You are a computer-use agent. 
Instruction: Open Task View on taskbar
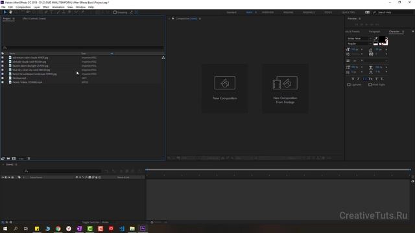pyautogui.click(x=26, y=228)
